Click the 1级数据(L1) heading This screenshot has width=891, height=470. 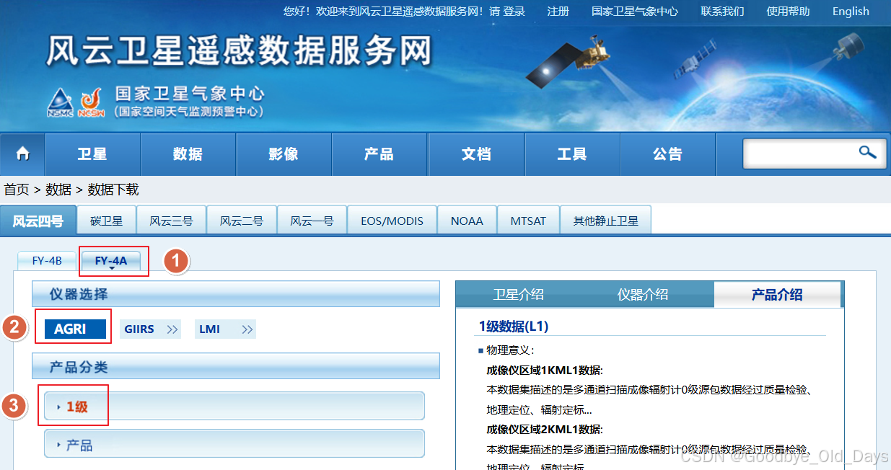[514, 327]
